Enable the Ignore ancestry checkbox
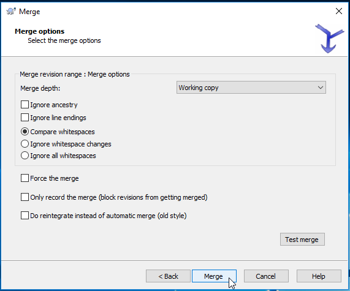Image resolution: width=350 pixels, height=291 pixels. pos(25,104)
